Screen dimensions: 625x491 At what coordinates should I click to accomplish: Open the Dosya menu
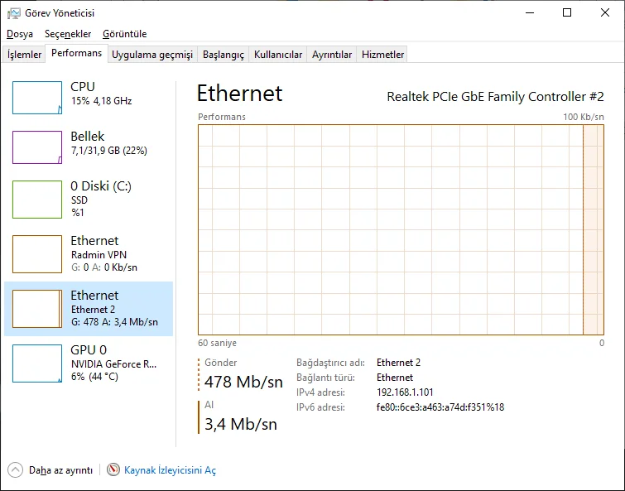tap(20, 34)
